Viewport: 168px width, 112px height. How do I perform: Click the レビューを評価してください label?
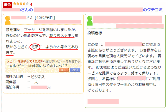25,61
